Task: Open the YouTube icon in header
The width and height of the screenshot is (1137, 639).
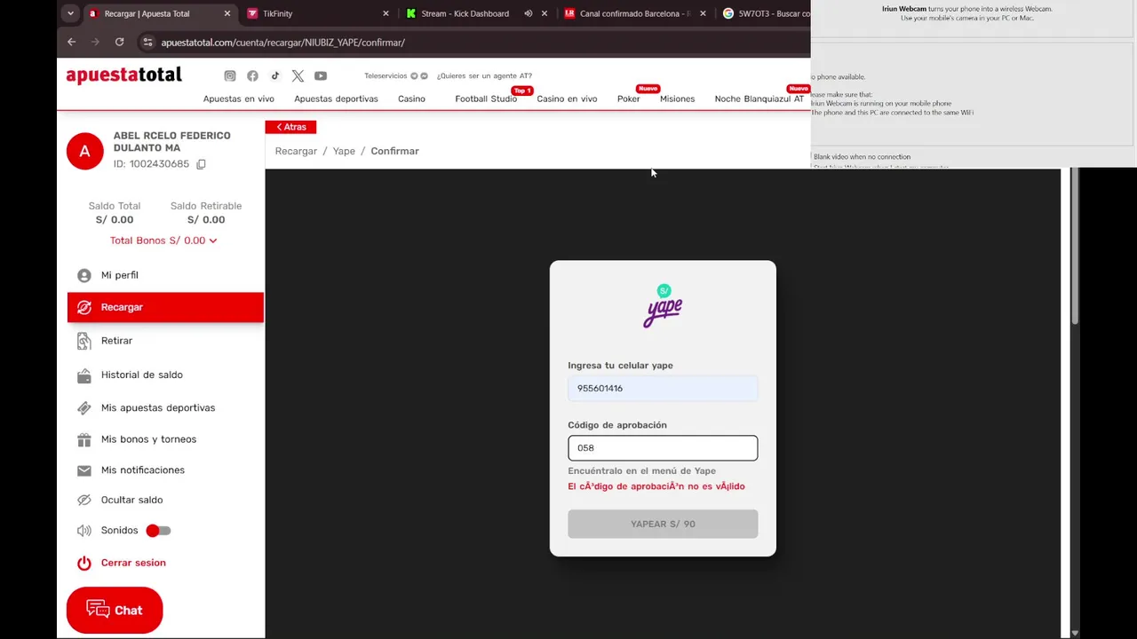Action: (321, 76)
